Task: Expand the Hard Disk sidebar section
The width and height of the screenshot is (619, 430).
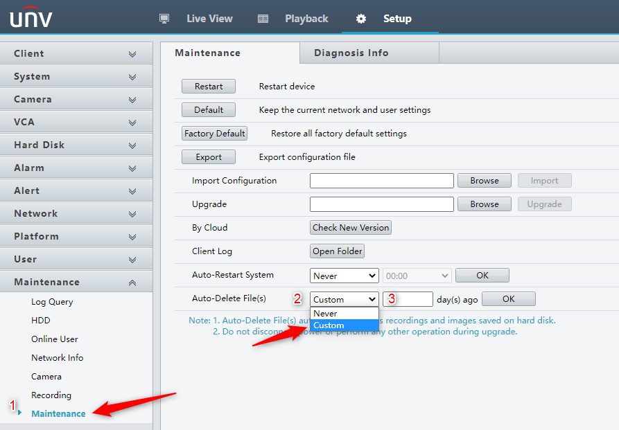Action: 76,145
